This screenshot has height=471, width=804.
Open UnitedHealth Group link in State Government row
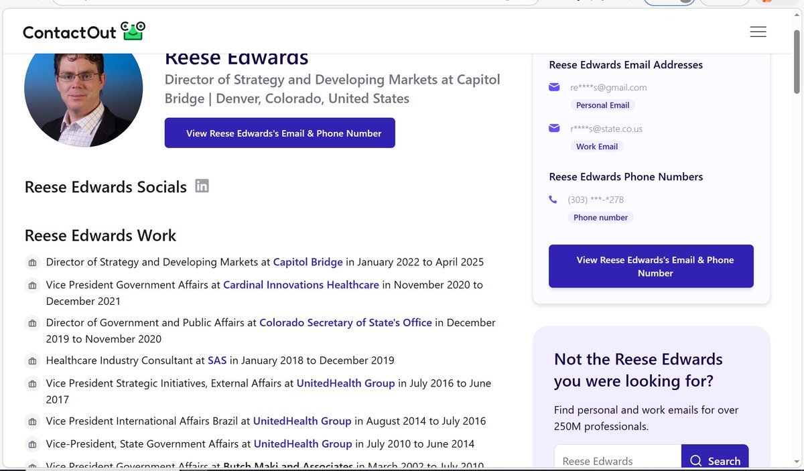pos(303,444)
